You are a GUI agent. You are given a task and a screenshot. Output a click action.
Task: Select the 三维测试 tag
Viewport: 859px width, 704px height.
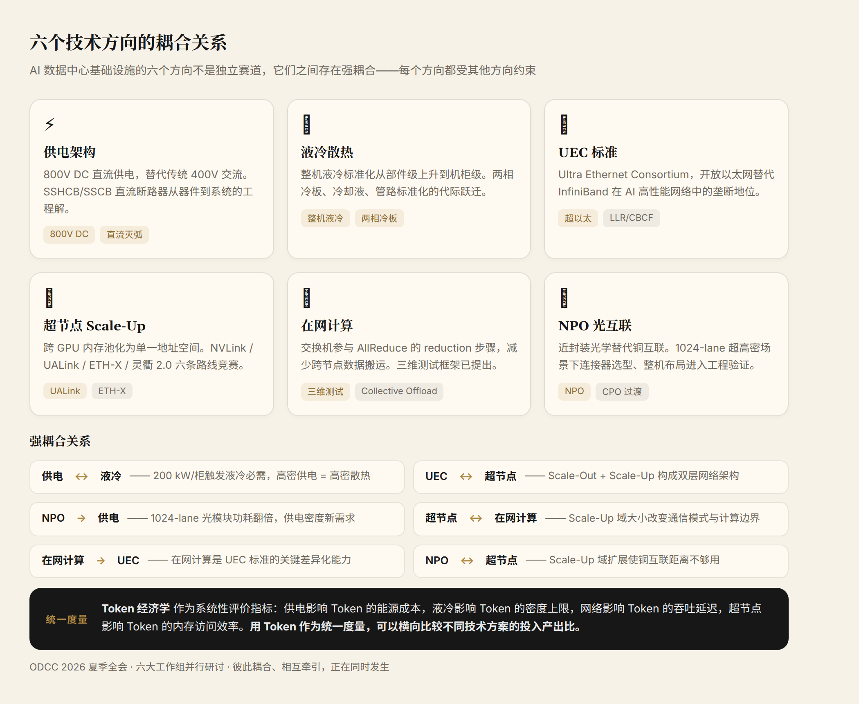(x=325, y=392)
